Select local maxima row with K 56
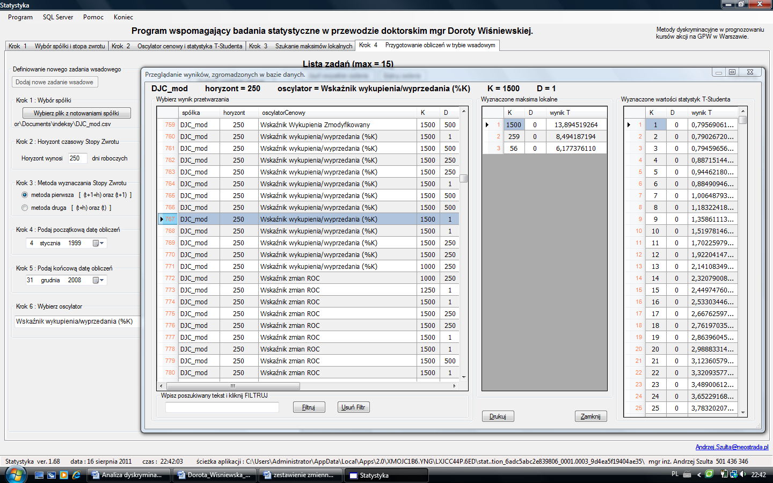The image size is (773, 483). [544, 148]
